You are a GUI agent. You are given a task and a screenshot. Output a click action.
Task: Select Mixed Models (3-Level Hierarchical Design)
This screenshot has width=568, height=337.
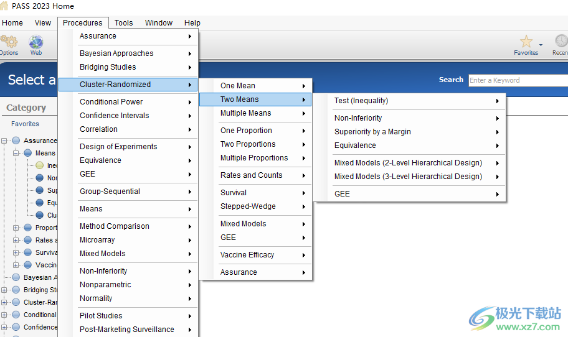(409, 177)
